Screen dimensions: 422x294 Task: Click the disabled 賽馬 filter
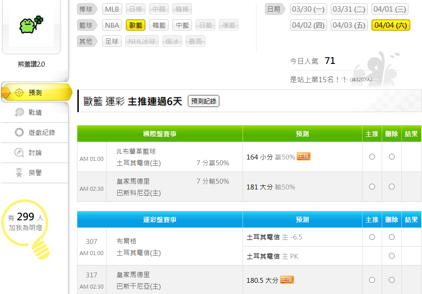[196, 42]
